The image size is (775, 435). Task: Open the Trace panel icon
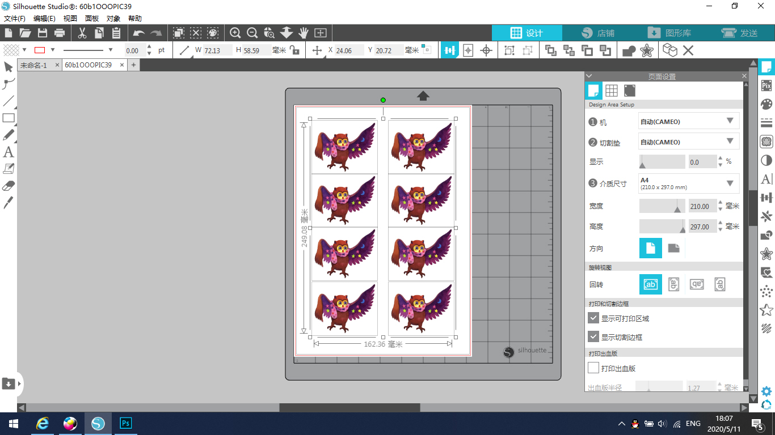(x=766, y=142)
